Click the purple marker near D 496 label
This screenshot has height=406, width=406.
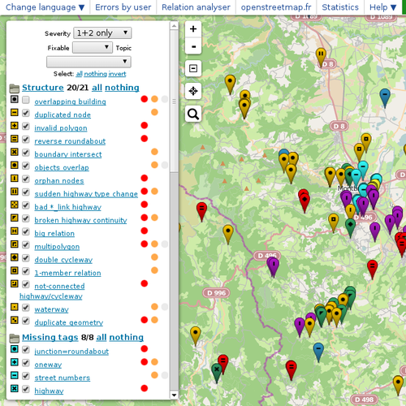(273, 266)
